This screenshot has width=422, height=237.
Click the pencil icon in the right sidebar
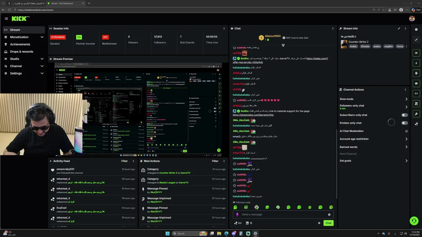[x=416, y=40]
